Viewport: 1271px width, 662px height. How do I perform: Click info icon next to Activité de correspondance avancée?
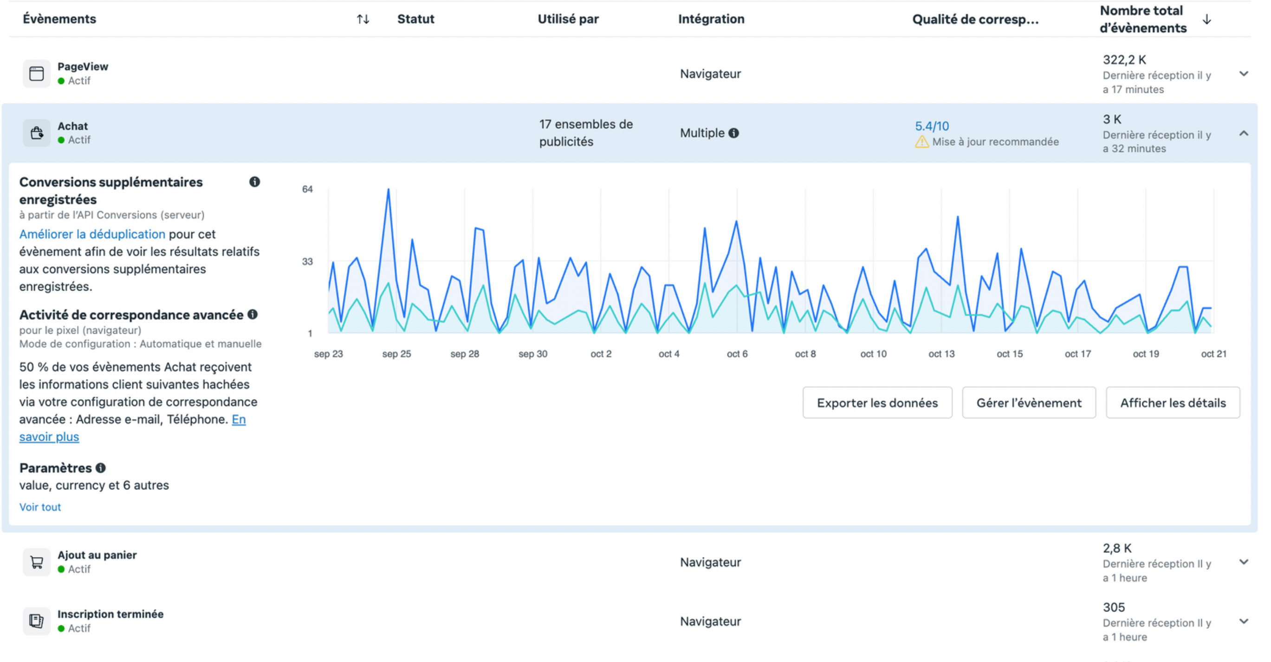pyautogui.click(x=253, y=315)
